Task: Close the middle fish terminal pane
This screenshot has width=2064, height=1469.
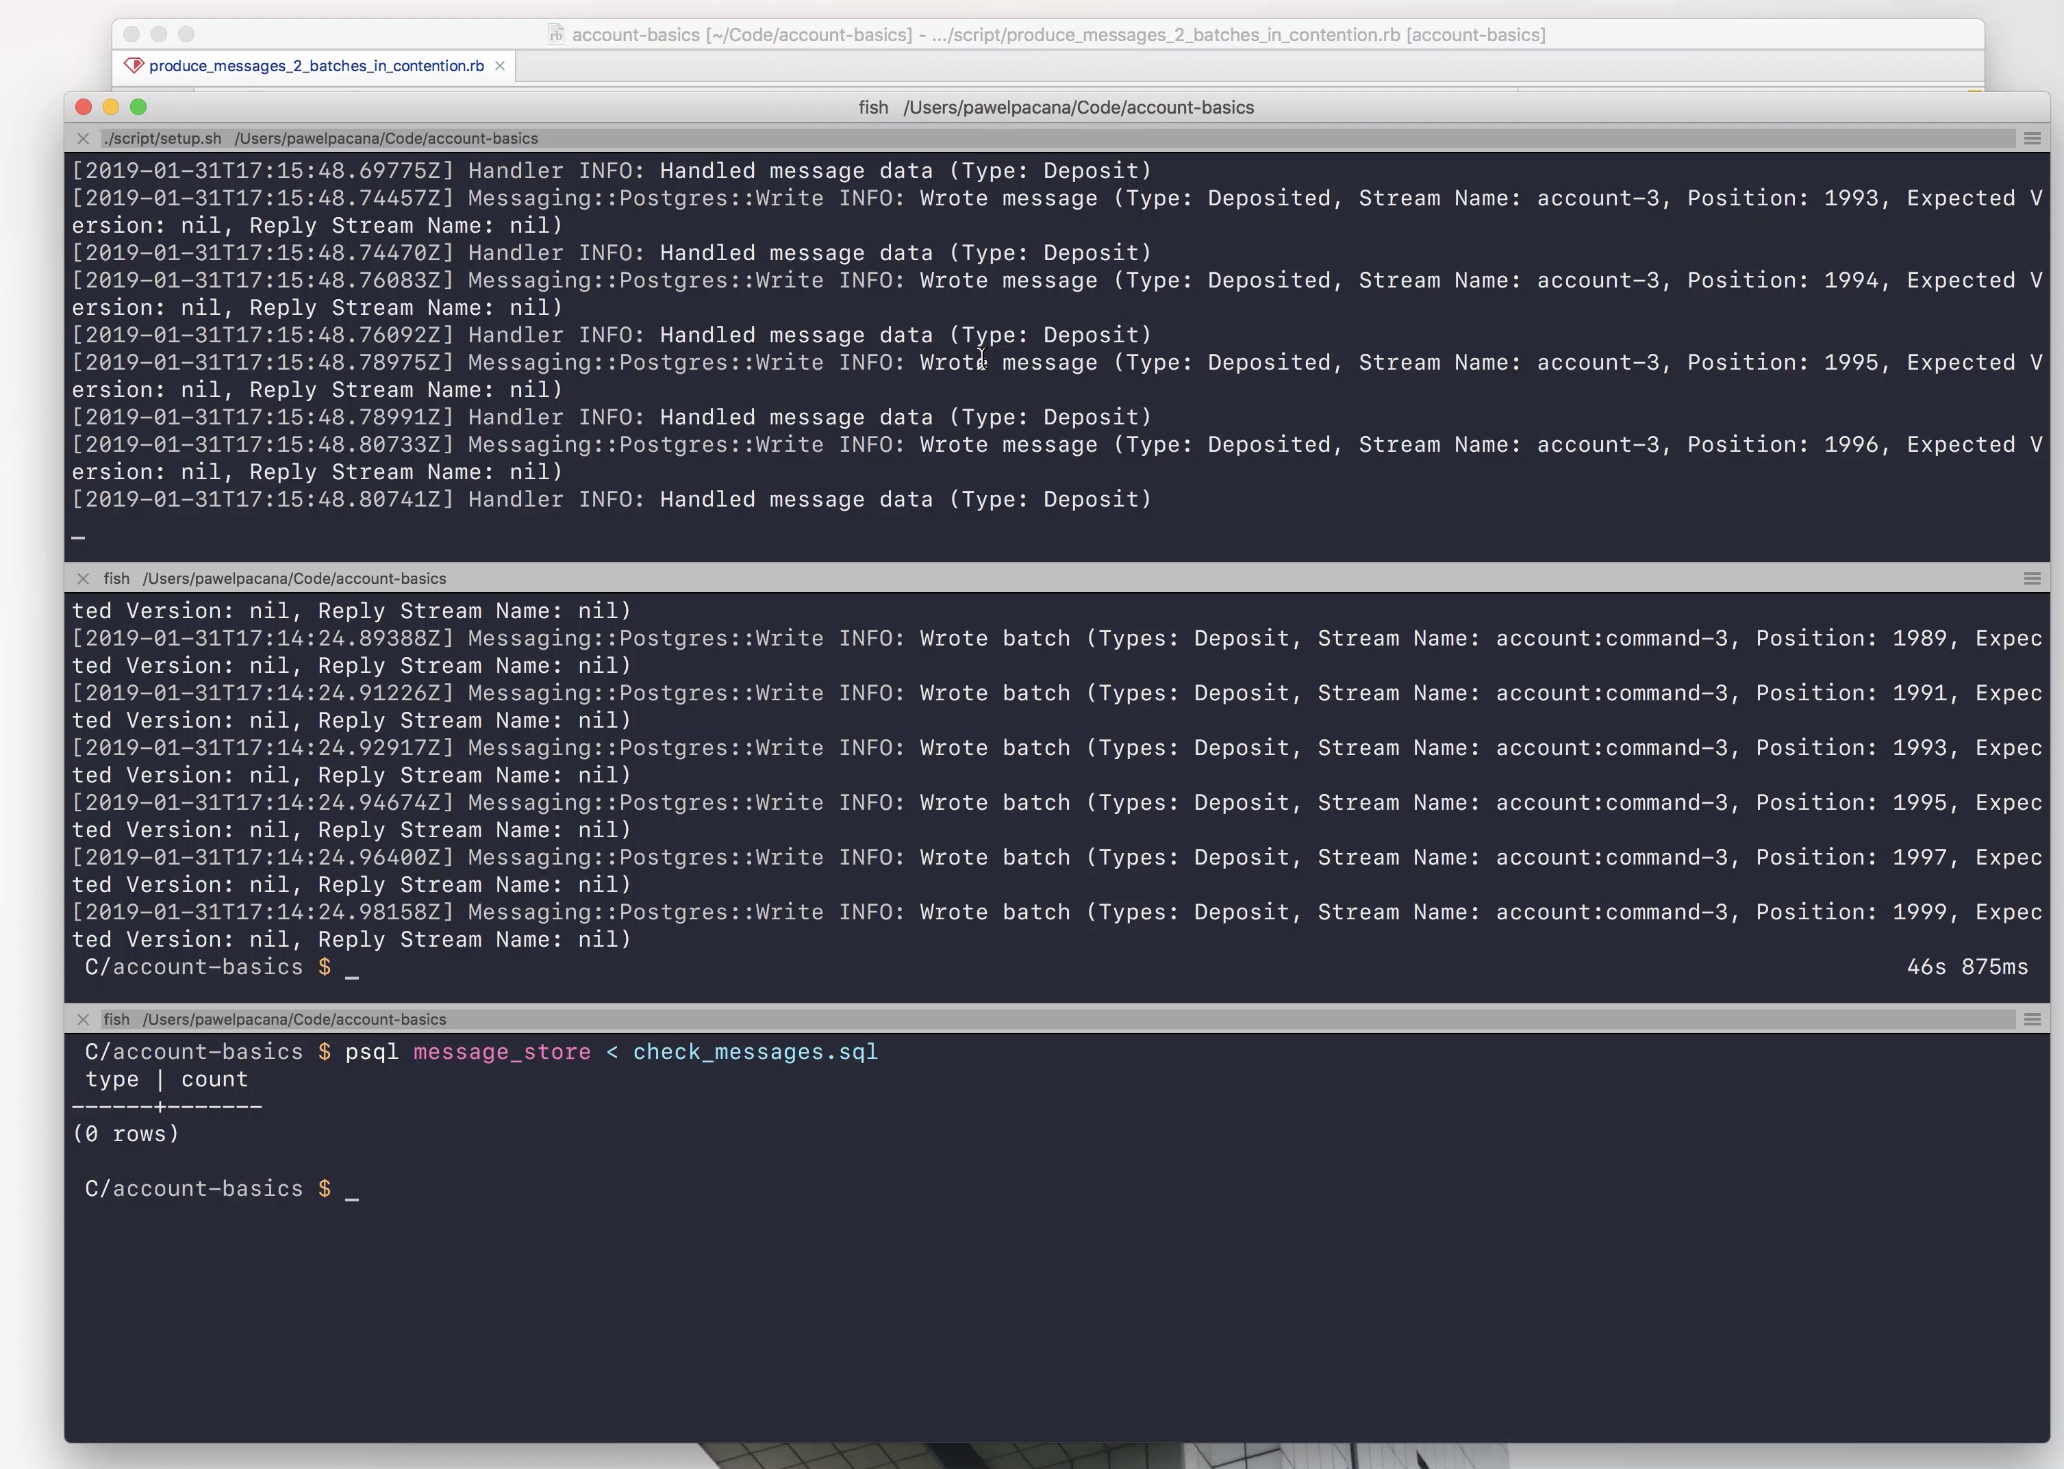Action: pyautogui.click(x=84, y=578)
